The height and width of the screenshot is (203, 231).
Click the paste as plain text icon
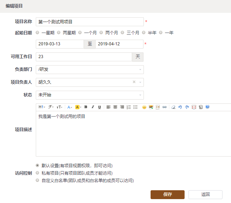(x=201, y=107)
